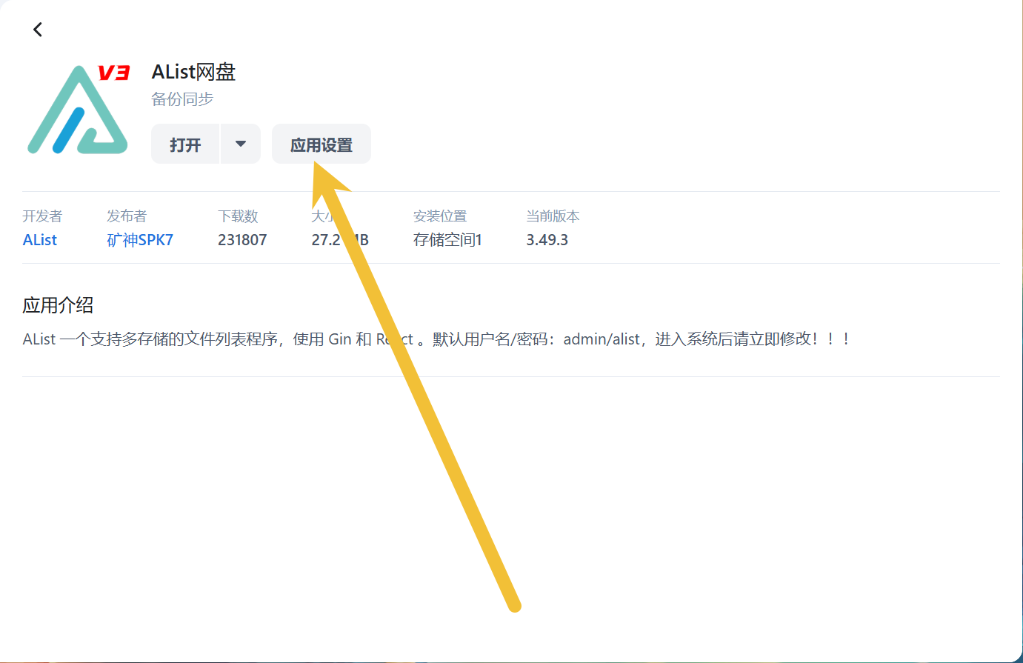
Task: Follow the AList developer link
Action: (40, 240)
